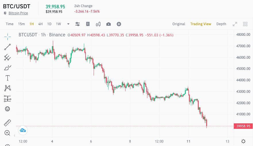Image resolution: width=253 pixels, height=146 pixels.
Task: Open chart settings gear at bottom right
Action: (x=243, y=141)
